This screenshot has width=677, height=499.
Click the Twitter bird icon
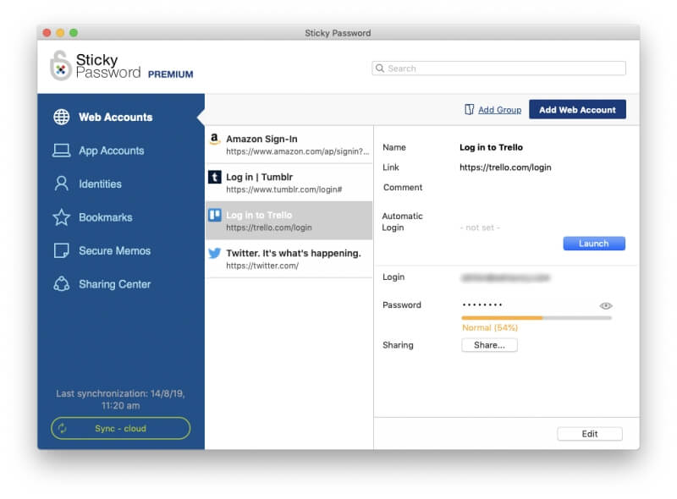[215, 253]
